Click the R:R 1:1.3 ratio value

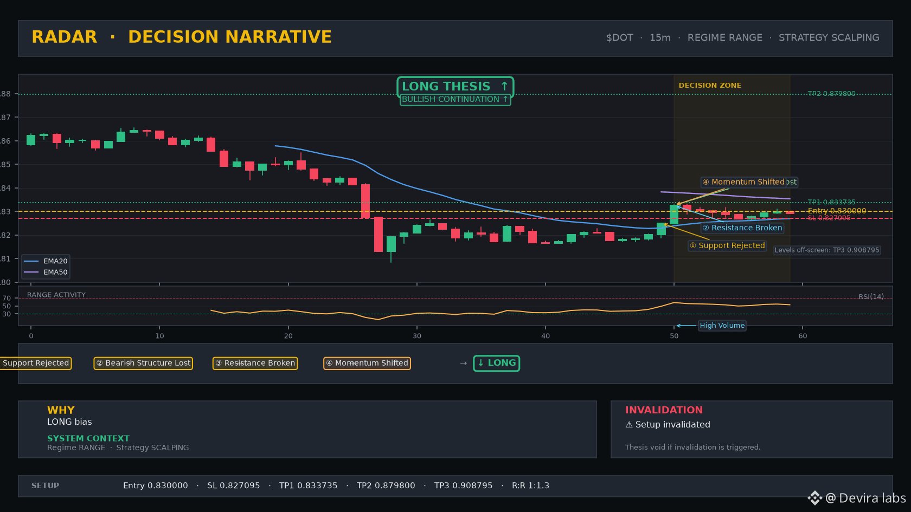coord(531,485)
